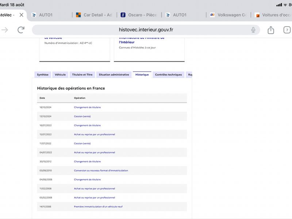Select the Historique tab

tap(142, 75)
